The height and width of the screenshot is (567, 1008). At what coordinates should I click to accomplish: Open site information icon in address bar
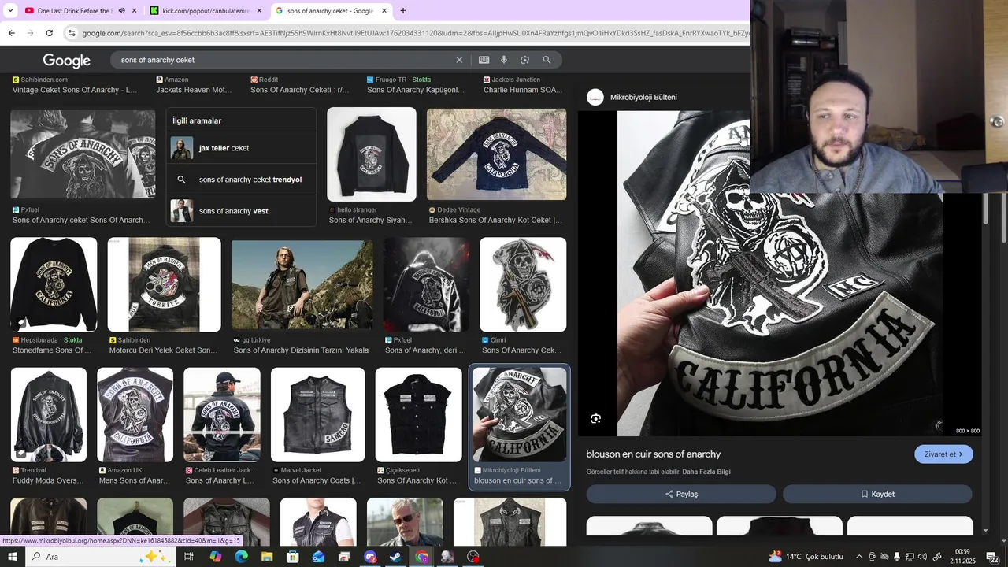tap(72, 33)
